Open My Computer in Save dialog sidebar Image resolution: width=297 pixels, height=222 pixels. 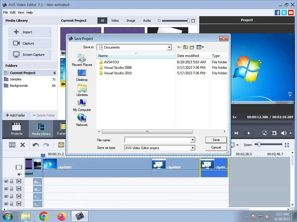click(82, 105)
